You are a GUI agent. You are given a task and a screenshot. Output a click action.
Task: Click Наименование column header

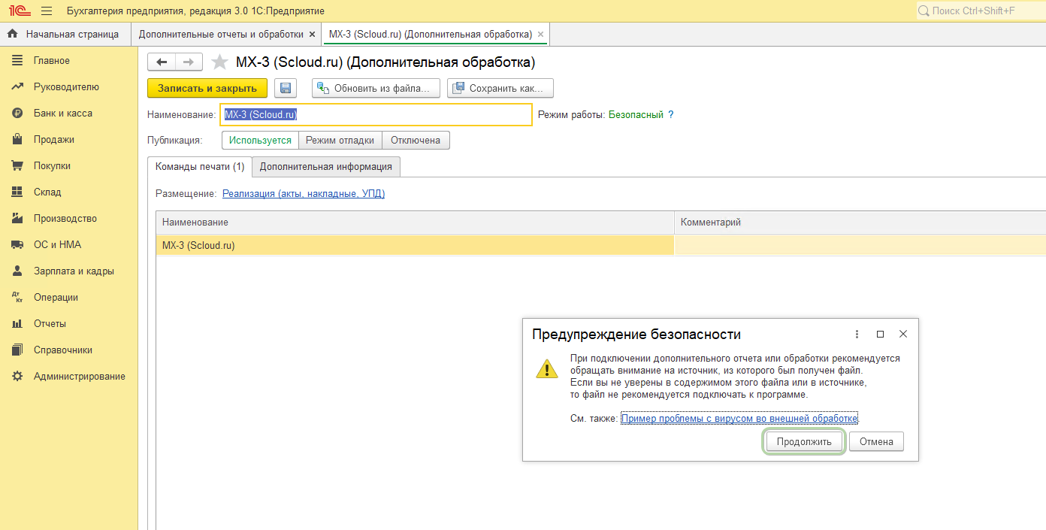point(415,223)
